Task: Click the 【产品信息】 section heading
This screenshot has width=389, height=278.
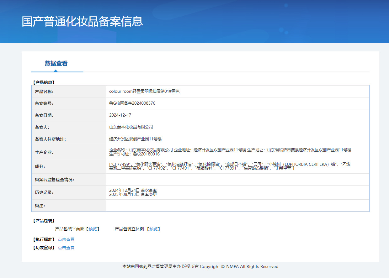Action: pos(44,83)
